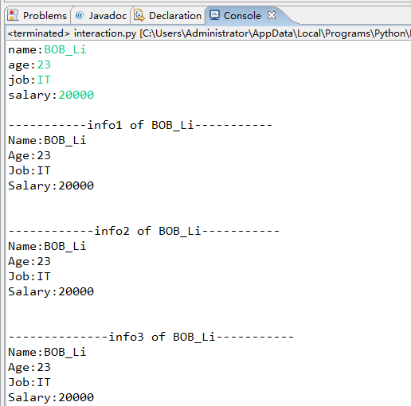Screen dimensions: 411x406
Task: Click Salary:20000 line under info1
Action: [51, 185]
